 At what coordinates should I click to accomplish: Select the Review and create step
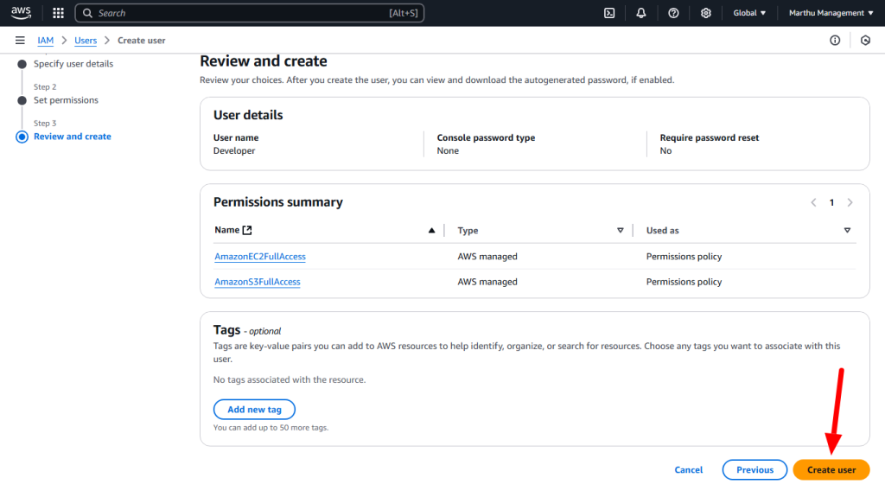pyautogui.click(x=73, y=137)
